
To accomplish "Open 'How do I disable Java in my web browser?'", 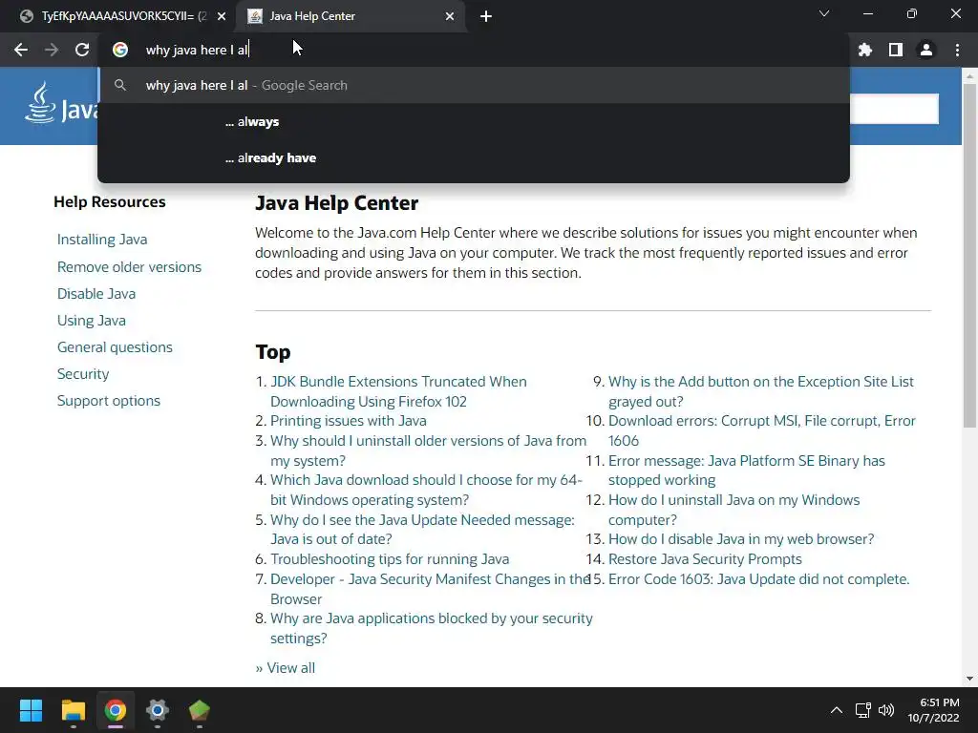I will tap(741, 539).
